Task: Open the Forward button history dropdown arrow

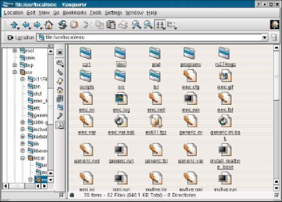Action: pos(41,28)
